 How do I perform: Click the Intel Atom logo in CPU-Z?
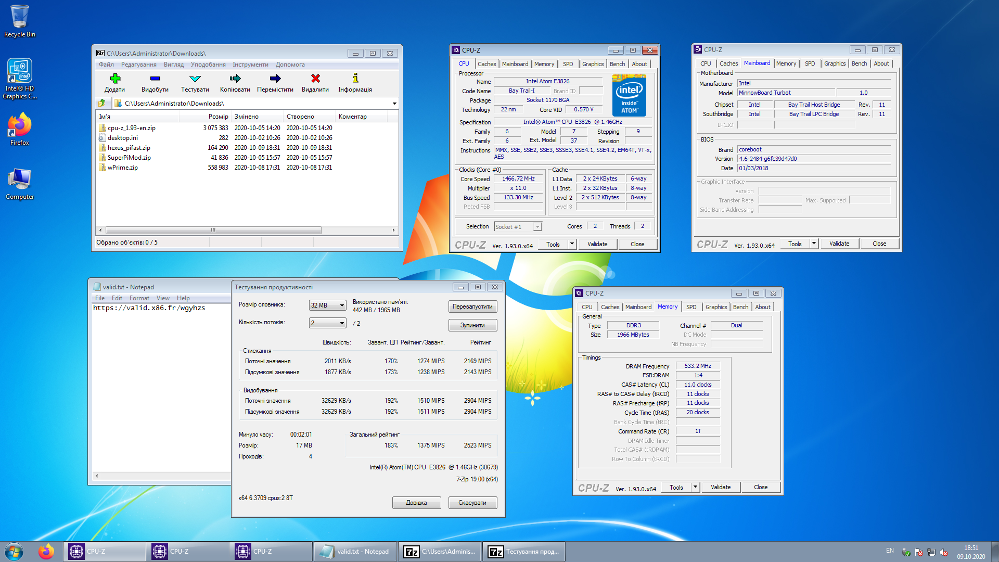click(x=629, y=95)
